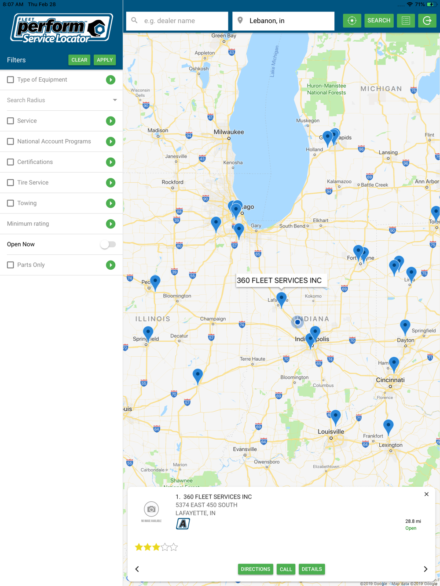Toggle the Open Now switch
Image resolution: width=440 pixels, height=586 pixels.
click(108, 244)
